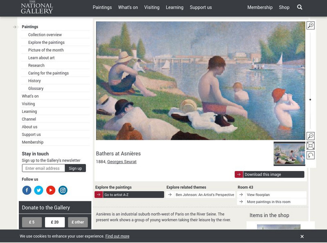Zoom out of the painting viewer
This screenshot has height=243, width=327.
[x=311, y=136]
